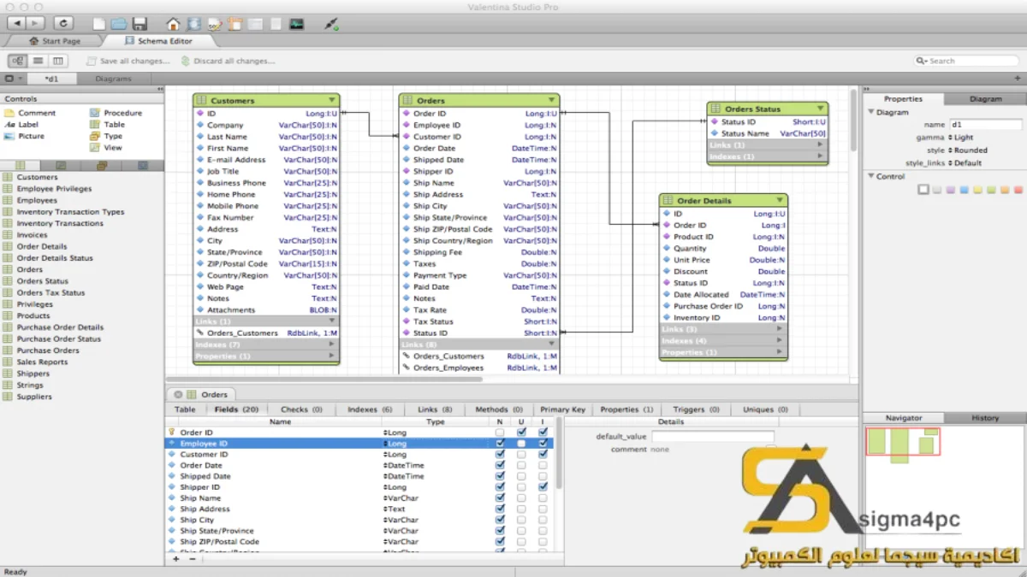Collapse the Customers table box

coord(332,100)
